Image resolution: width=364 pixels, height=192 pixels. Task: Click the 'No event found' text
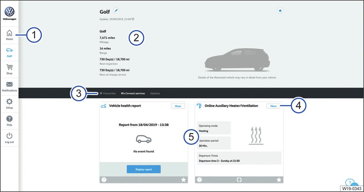click(x=144, y=152)
